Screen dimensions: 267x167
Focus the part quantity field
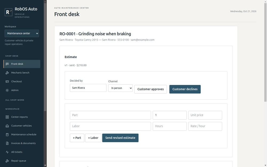click(x=170, y=115)
